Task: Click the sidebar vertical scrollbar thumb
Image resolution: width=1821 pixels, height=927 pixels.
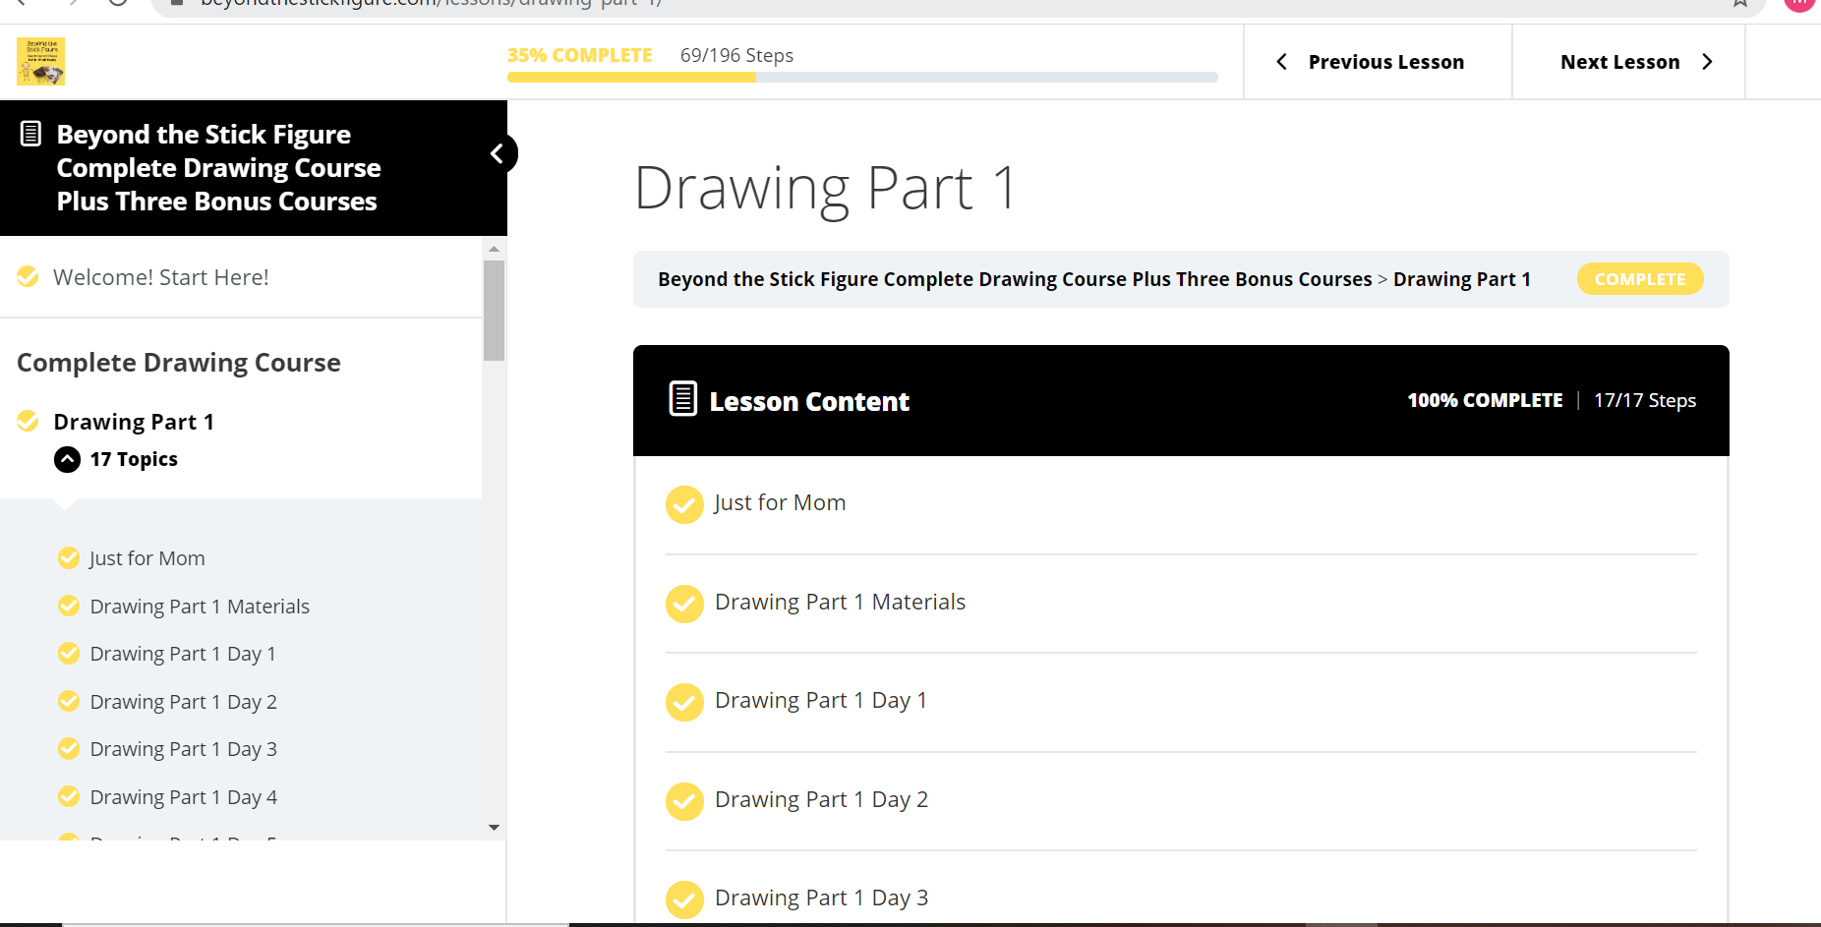Action: 495,310
